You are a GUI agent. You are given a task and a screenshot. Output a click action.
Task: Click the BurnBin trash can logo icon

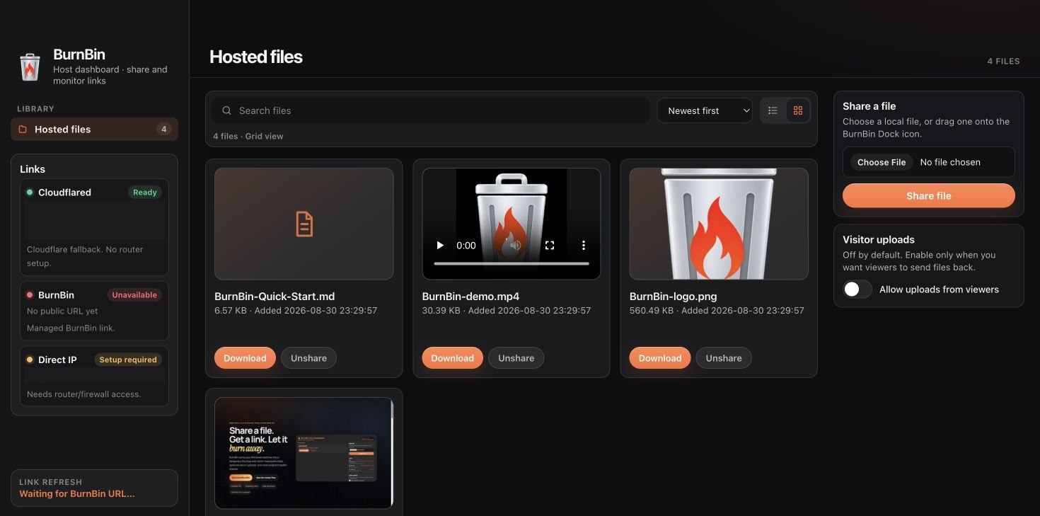(x=30, y=67)
